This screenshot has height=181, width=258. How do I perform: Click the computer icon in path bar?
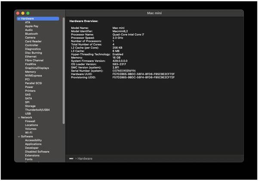coord(71,159)
